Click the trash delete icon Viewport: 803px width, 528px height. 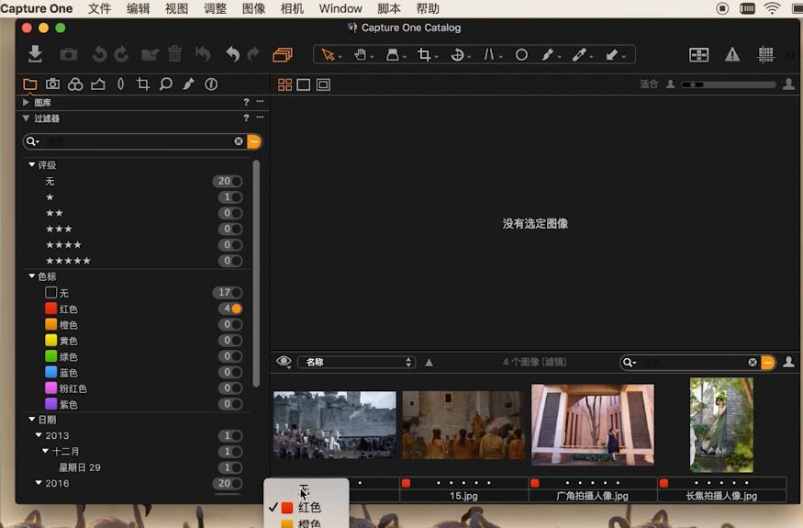pos(174,54)
